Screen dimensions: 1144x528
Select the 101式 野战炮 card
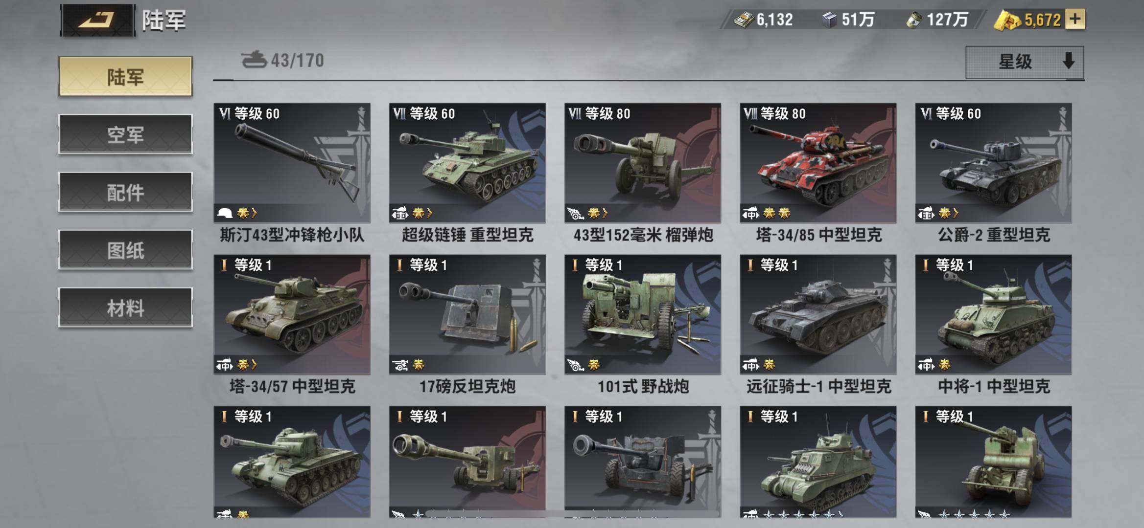[x=643, y=325]
